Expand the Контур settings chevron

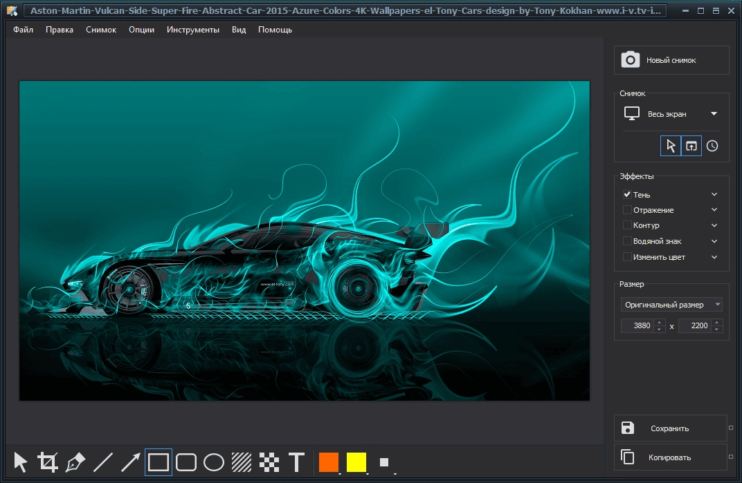(714, 225)
